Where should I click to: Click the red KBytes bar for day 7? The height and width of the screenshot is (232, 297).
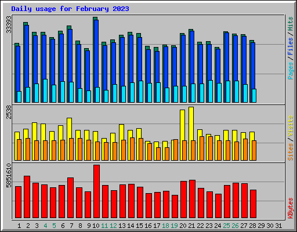point(70,198)
